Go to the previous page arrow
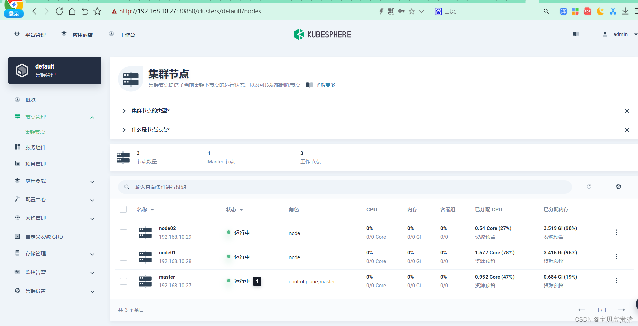Screen dimensions: 638x326 tap(582, 310)
